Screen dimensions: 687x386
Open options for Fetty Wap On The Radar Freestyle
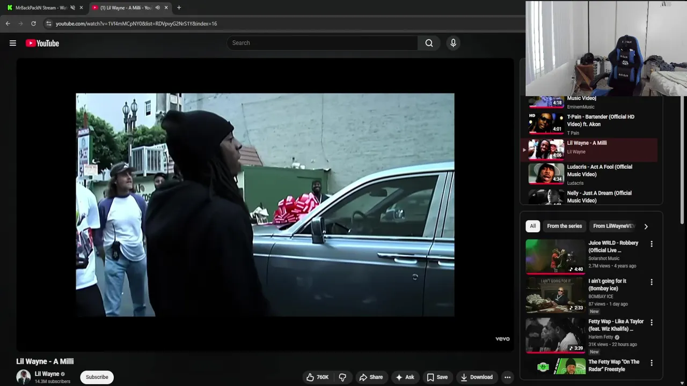[x=652, y=363]
